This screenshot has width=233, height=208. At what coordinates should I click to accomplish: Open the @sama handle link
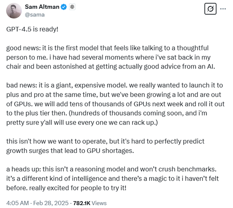pyautogui.click(x=35, y=15)
